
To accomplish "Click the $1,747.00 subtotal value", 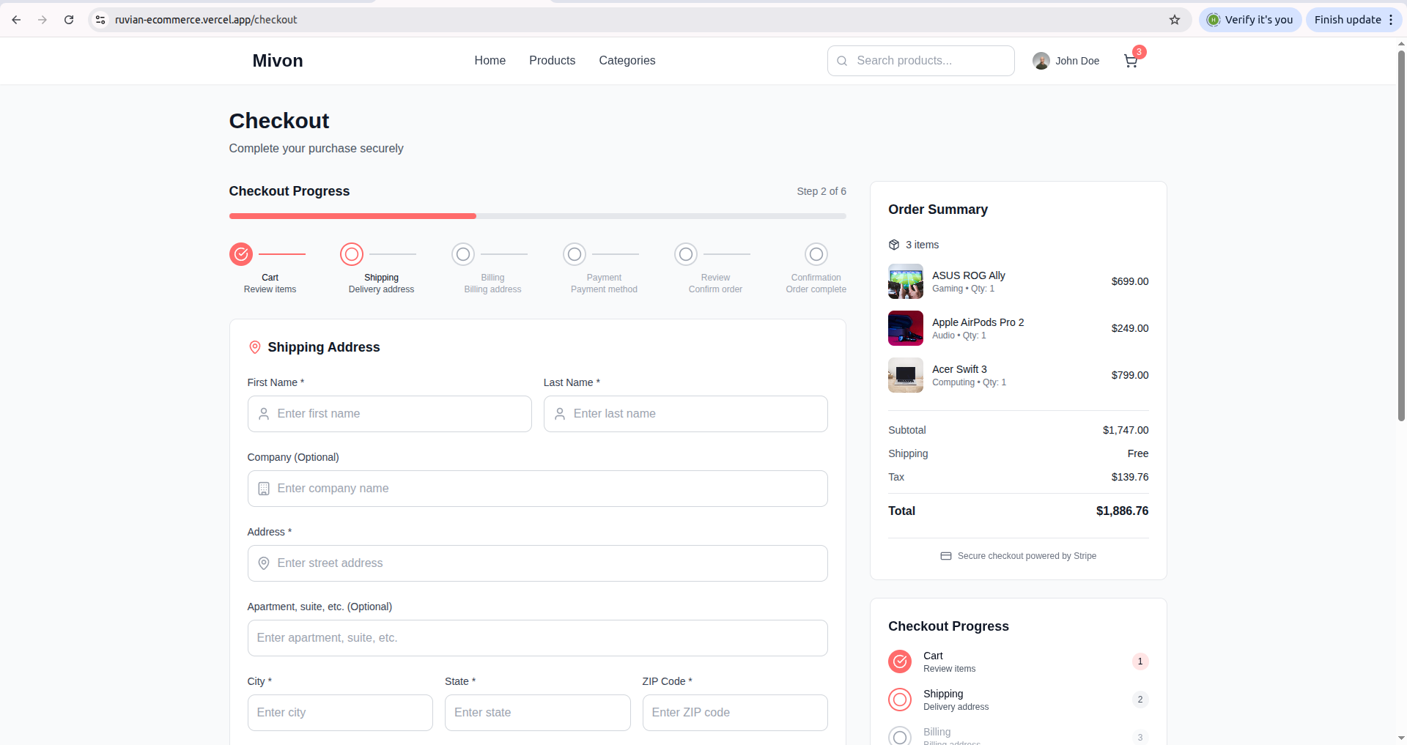I will (x=1126, y=430).
